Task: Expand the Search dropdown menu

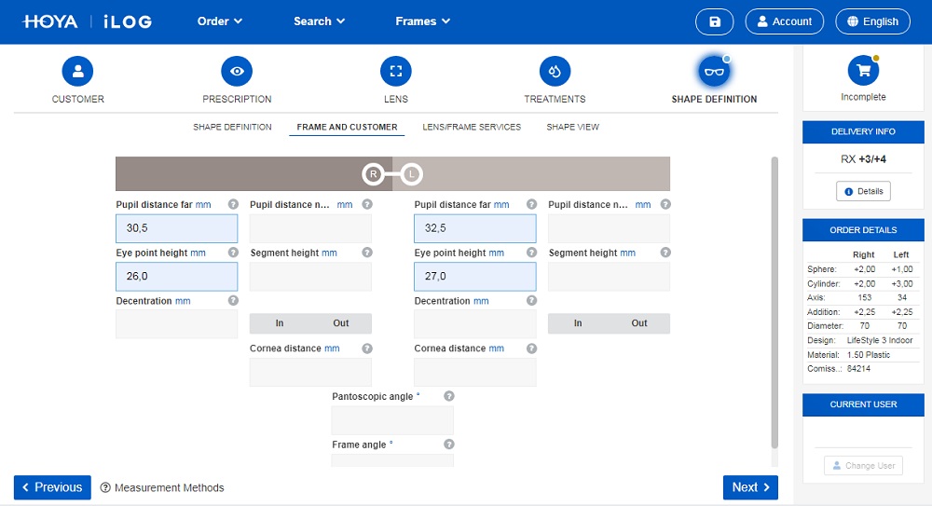Action: [x=319, y=21]
